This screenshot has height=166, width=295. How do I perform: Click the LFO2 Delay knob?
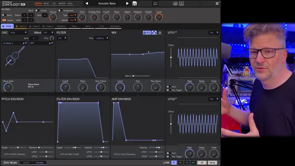tap(202, 154)
